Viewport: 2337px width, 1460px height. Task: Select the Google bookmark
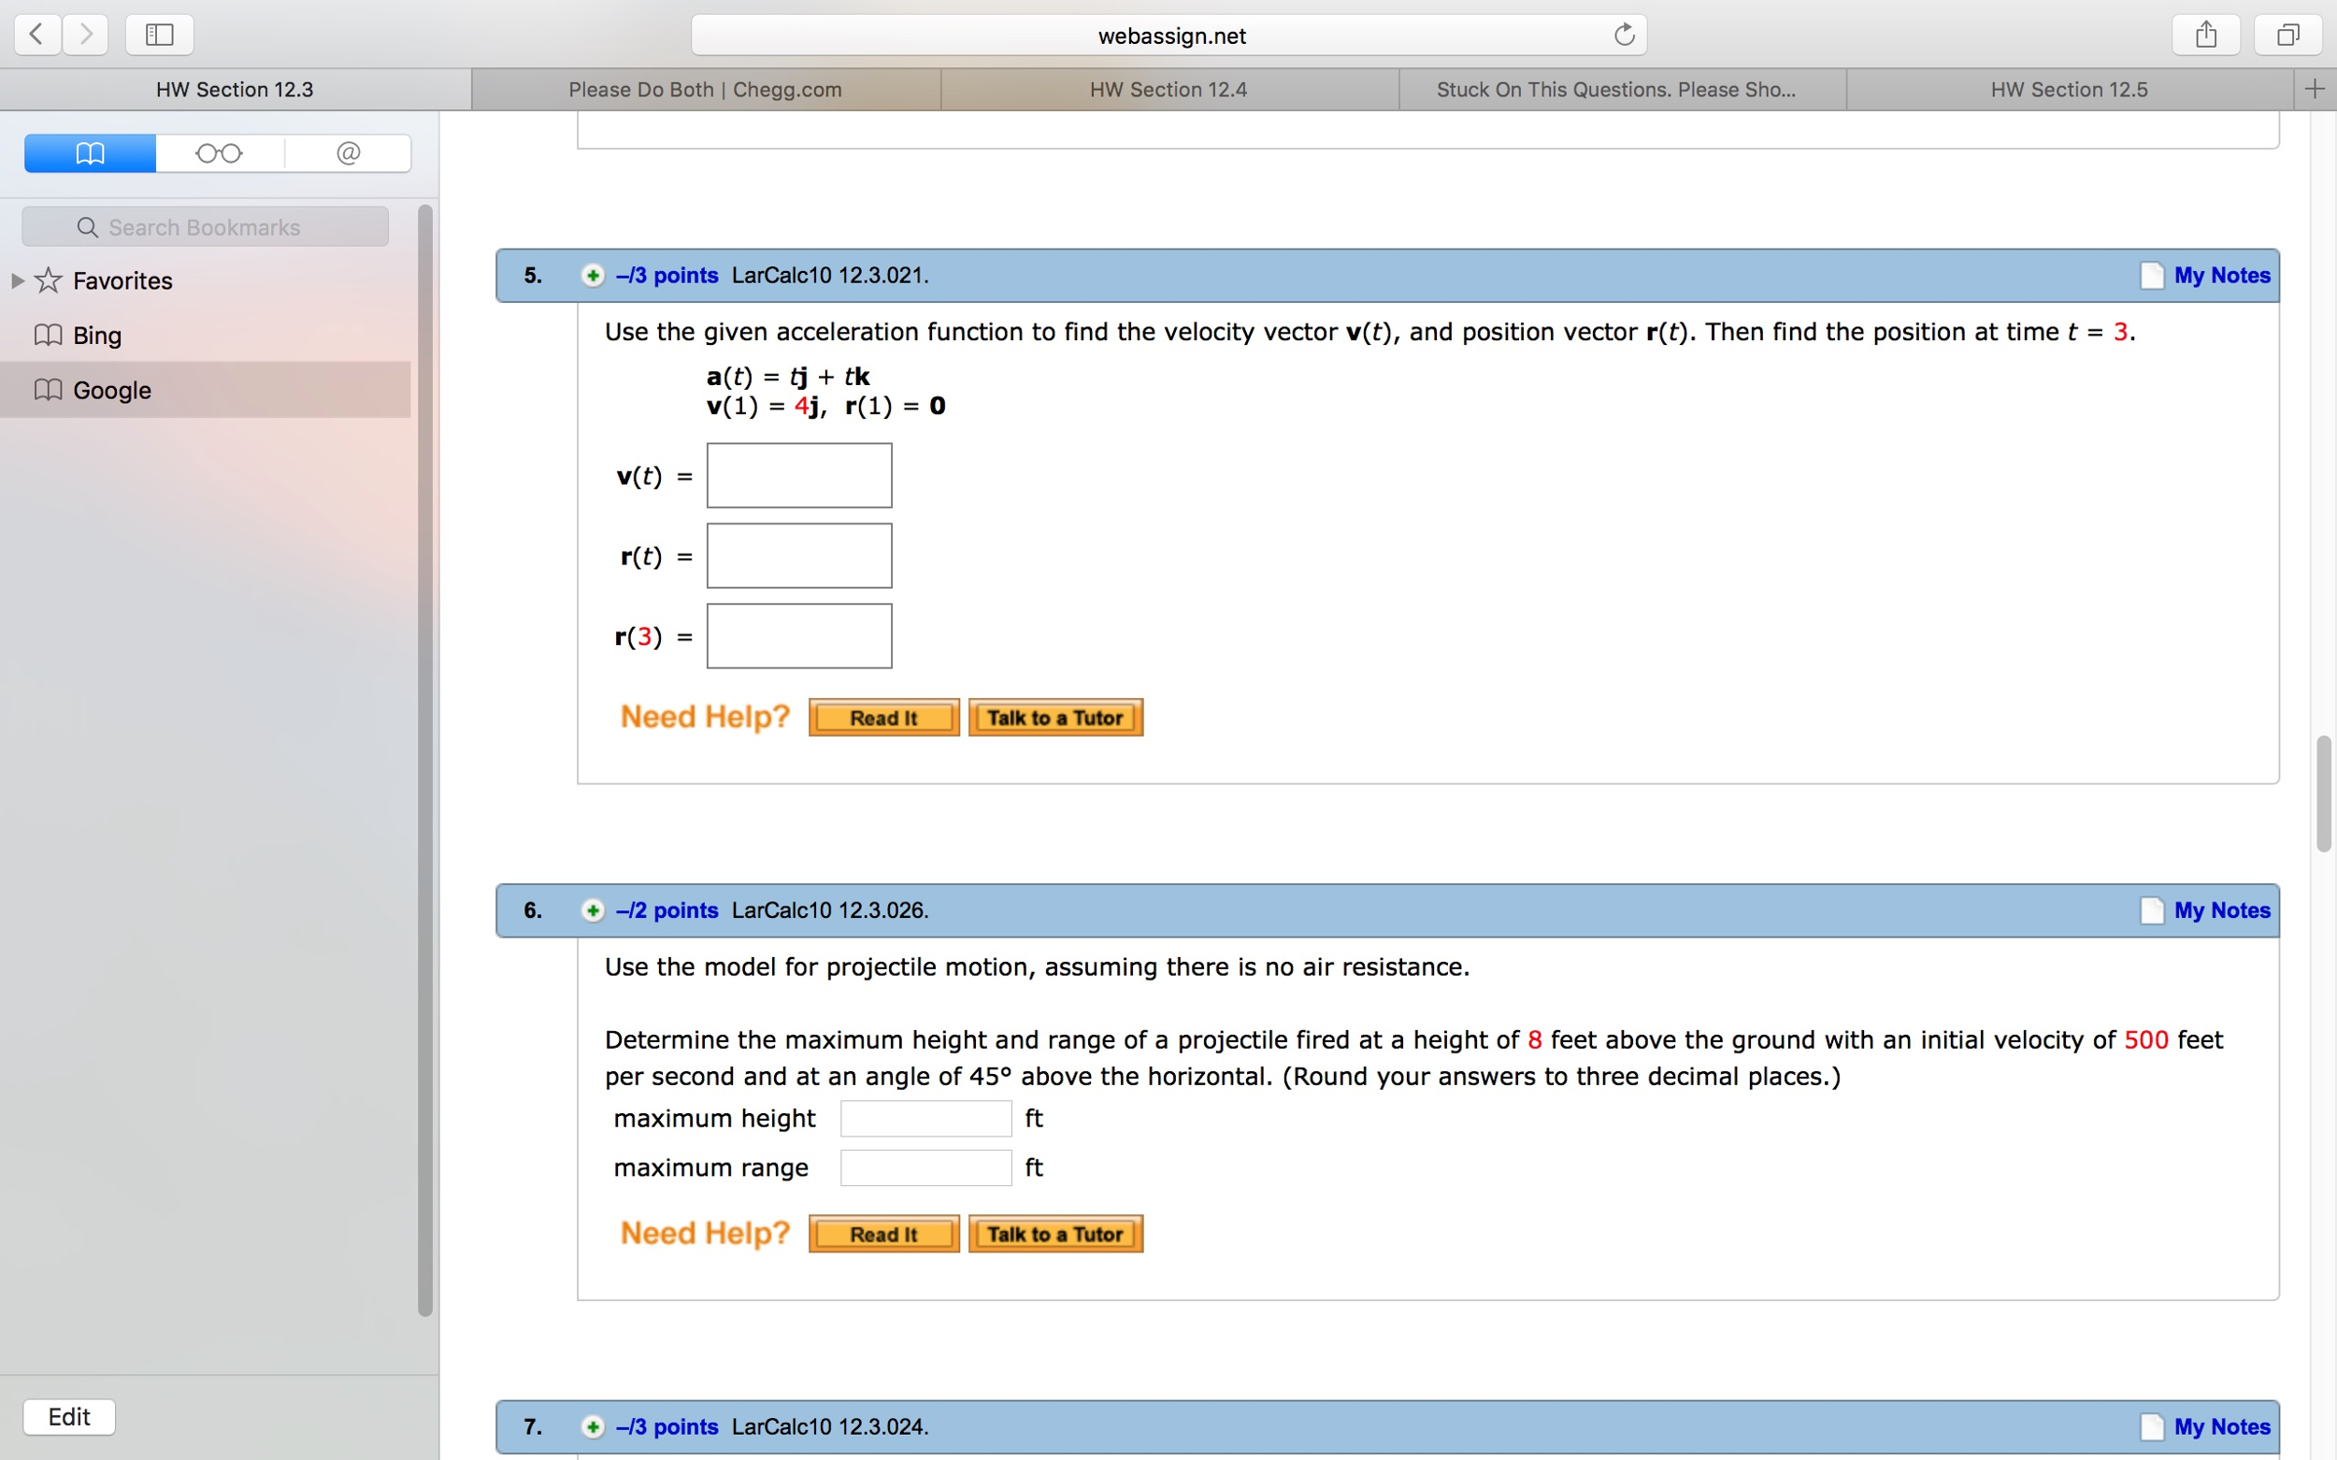205,390
